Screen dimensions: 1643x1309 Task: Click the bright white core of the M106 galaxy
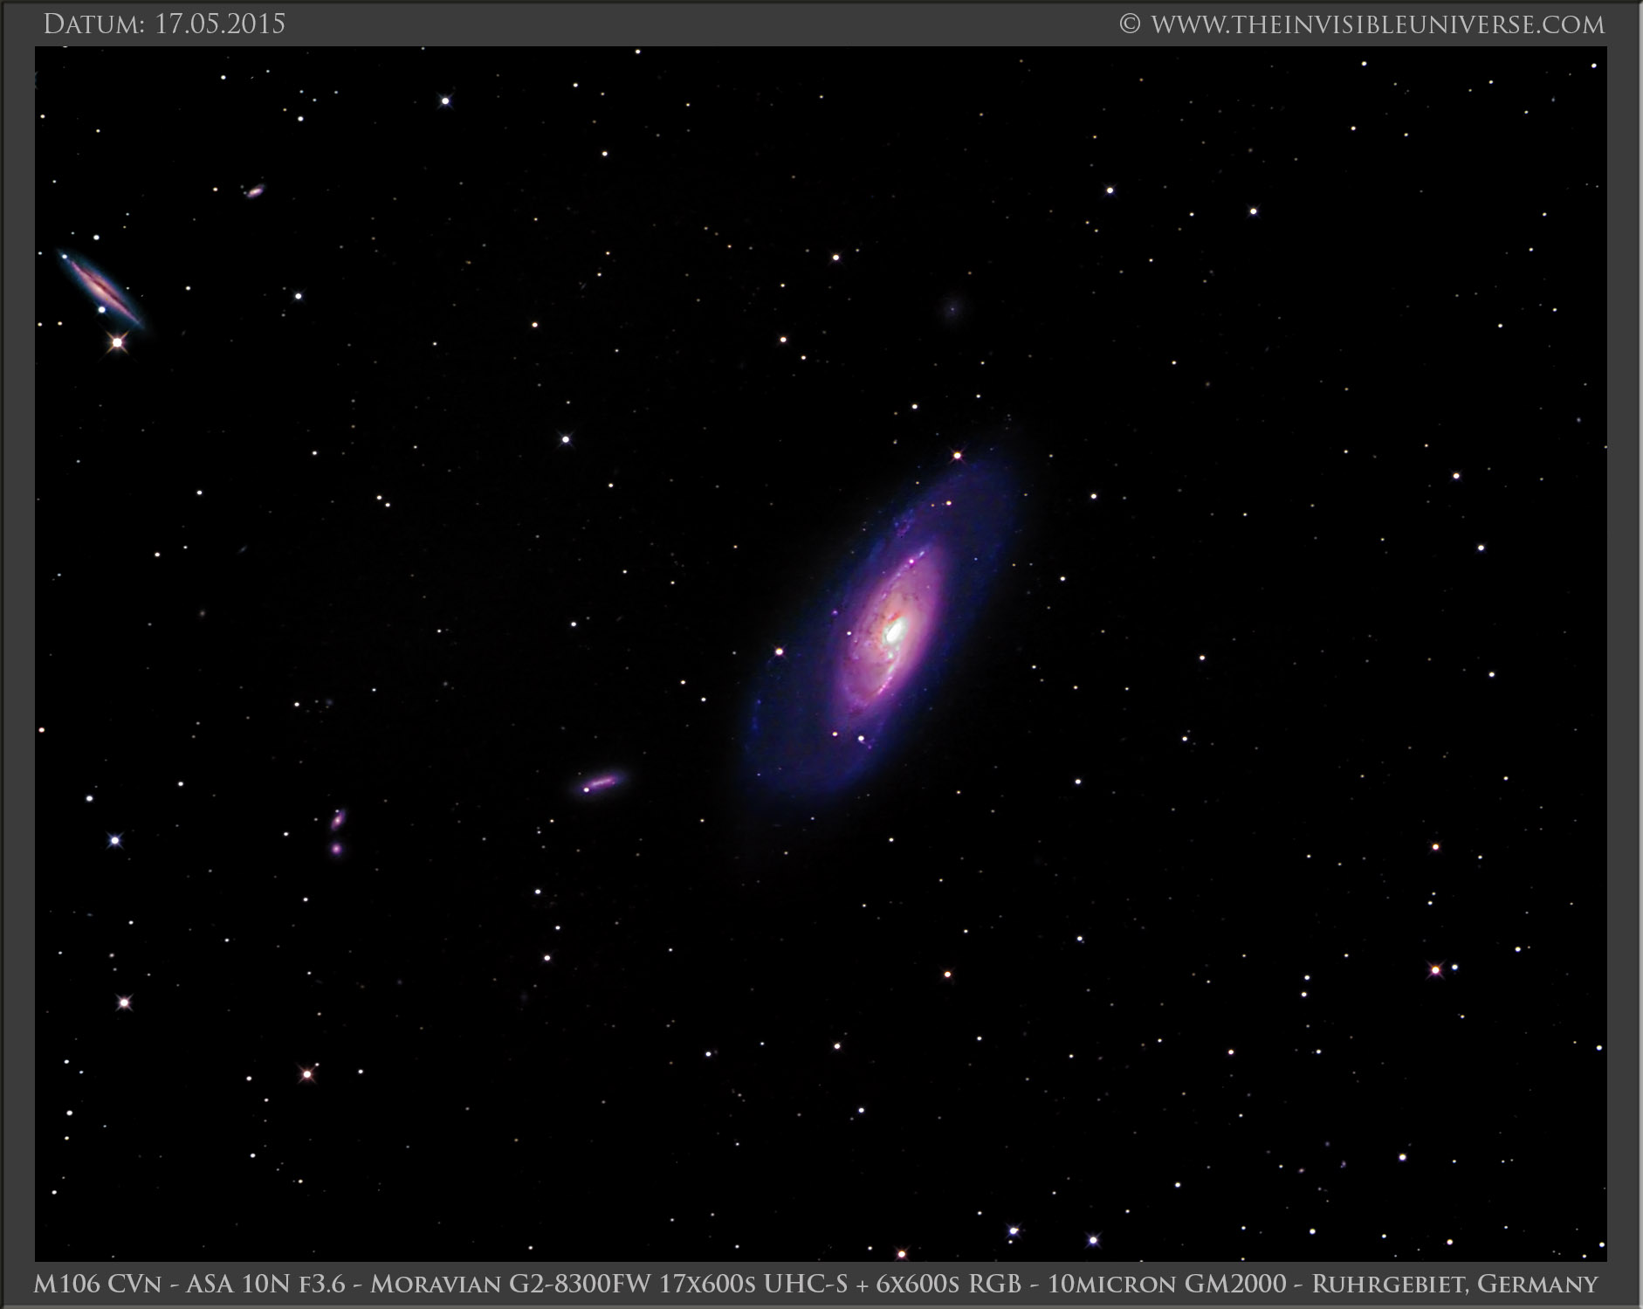(x=893, y=630)
